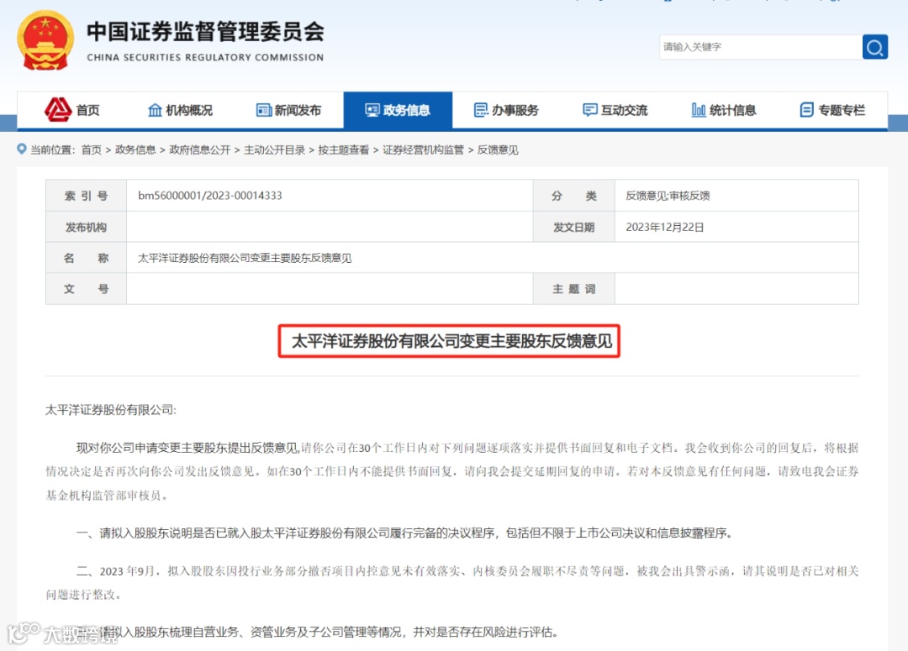Click the paragraph starting 一、请拟入股股东说明
This screenshot has height=651, width=908.
tap(404, 533)
